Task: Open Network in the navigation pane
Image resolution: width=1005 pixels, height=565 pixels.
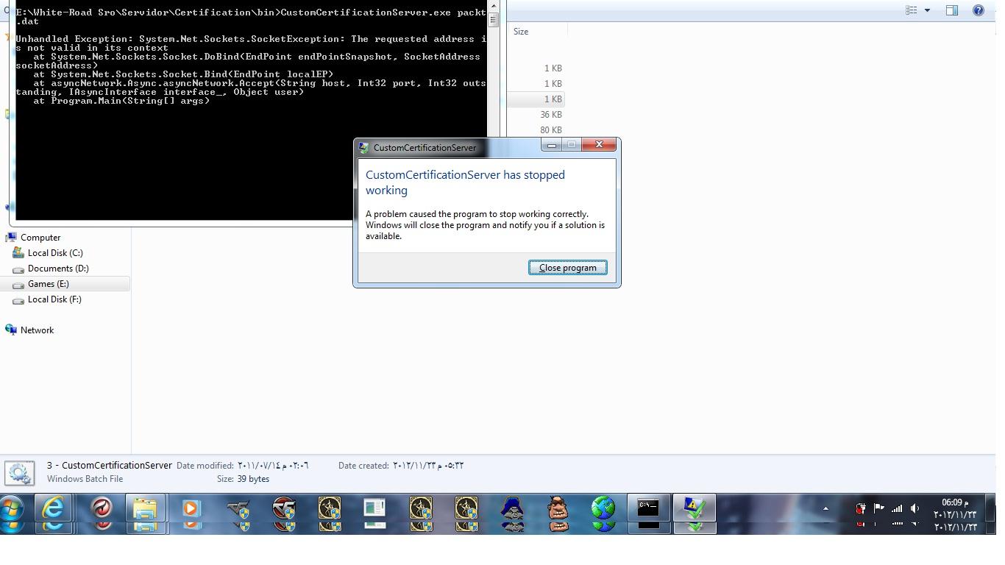Action: pos(37,330)
